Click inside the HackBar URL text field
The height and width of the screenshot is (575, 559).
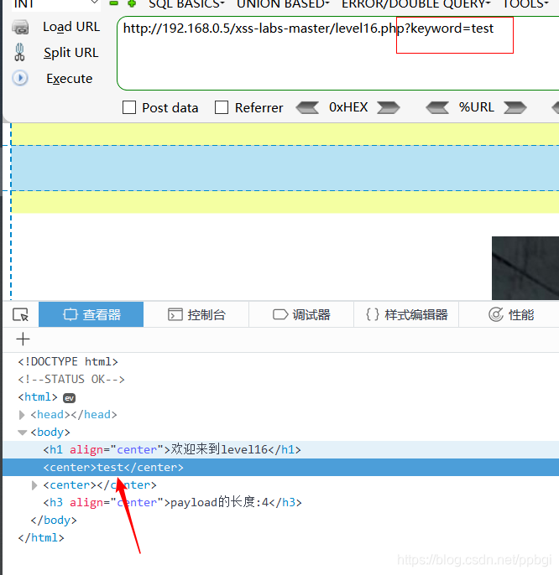338,53
